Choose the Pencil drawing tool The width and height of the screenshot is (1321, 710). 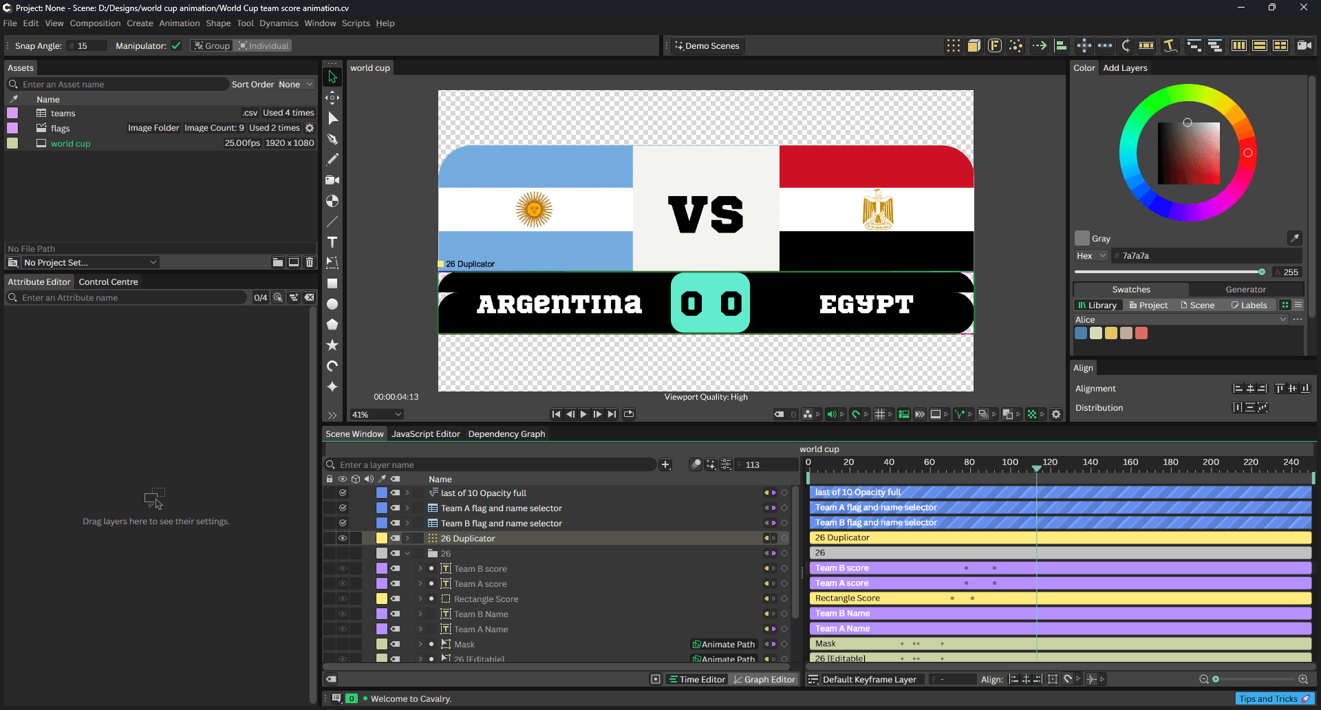pyautogui.click(x=332, y=160)
